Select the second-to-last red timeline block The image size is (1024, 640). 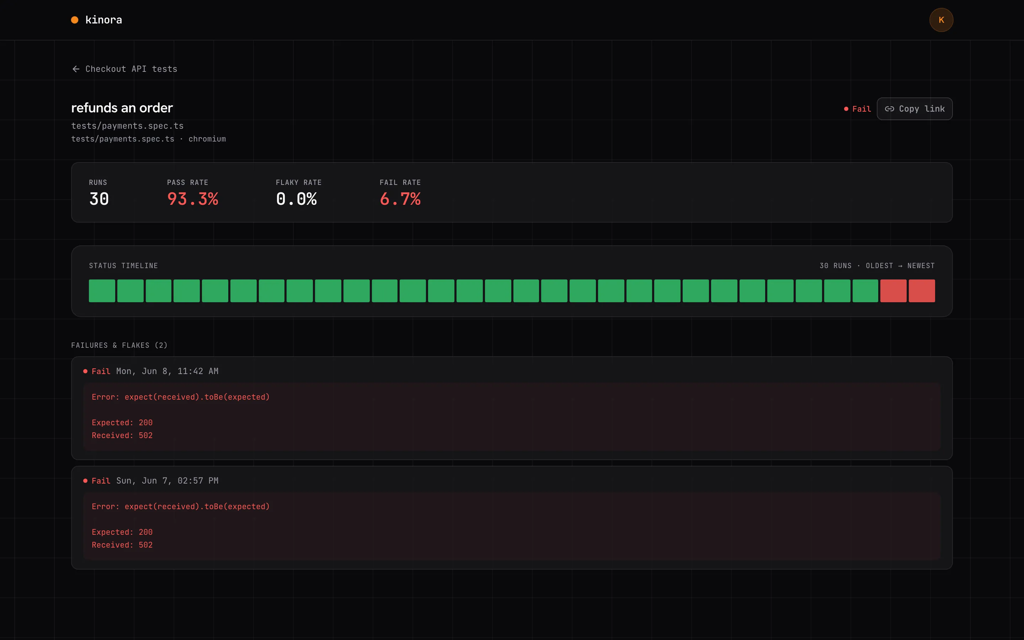(x=893, y=291)
